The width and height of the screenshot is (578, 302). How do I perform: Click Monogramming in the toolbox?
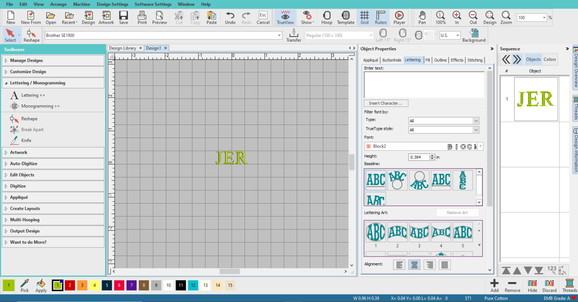[40, 106]
